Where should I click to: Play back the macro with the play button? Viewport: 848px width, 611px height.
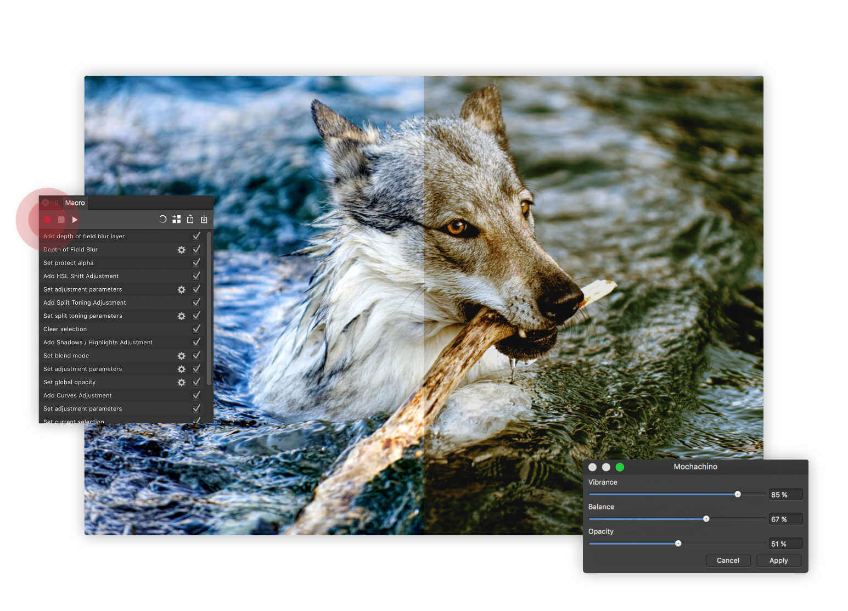(75, 220)
